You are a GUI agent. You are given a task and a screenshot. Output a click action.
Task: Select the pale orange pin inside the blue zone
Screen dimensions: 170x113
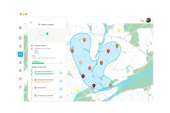coord(80,63)
